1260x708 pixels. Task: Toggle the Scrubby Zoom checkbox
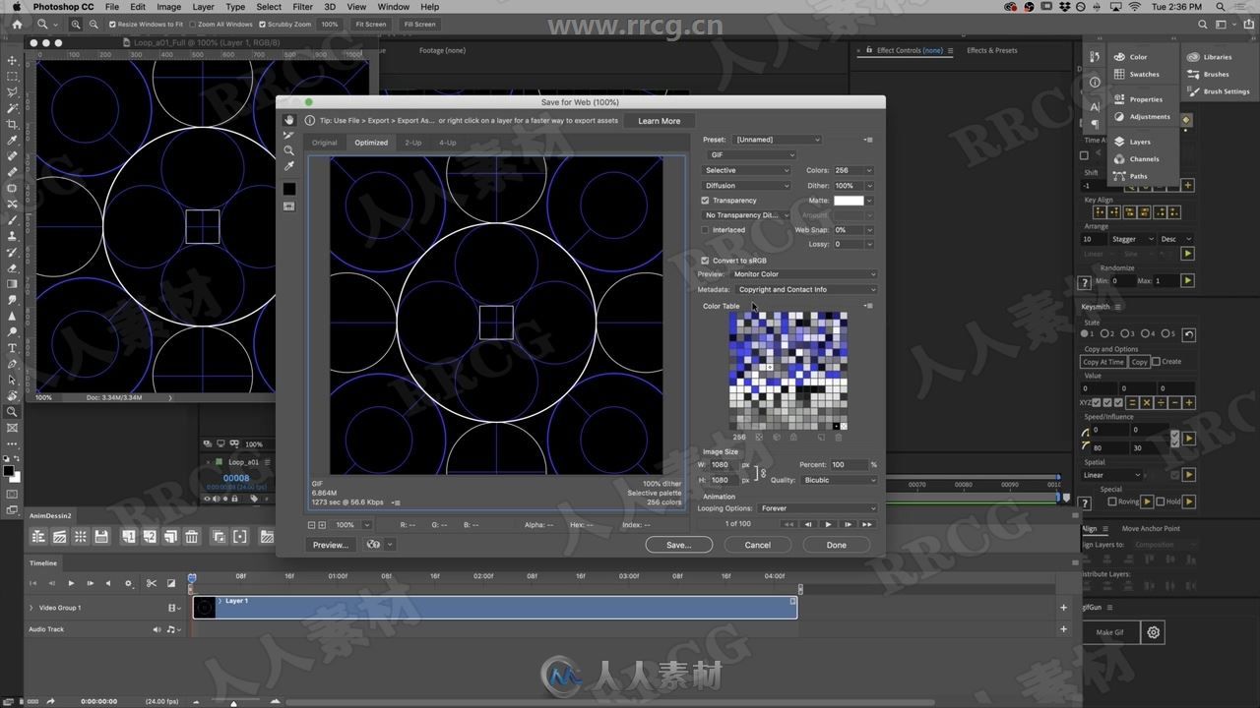(263, 24)
